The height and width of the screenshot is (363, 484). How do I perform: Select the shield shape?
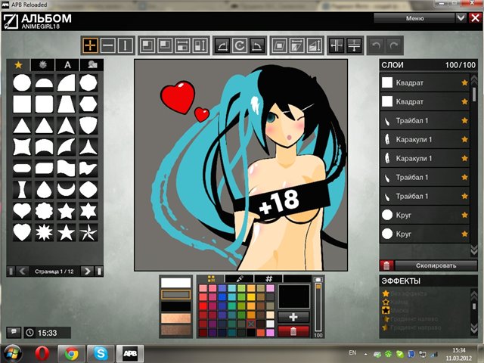click(x=89, y=125)
